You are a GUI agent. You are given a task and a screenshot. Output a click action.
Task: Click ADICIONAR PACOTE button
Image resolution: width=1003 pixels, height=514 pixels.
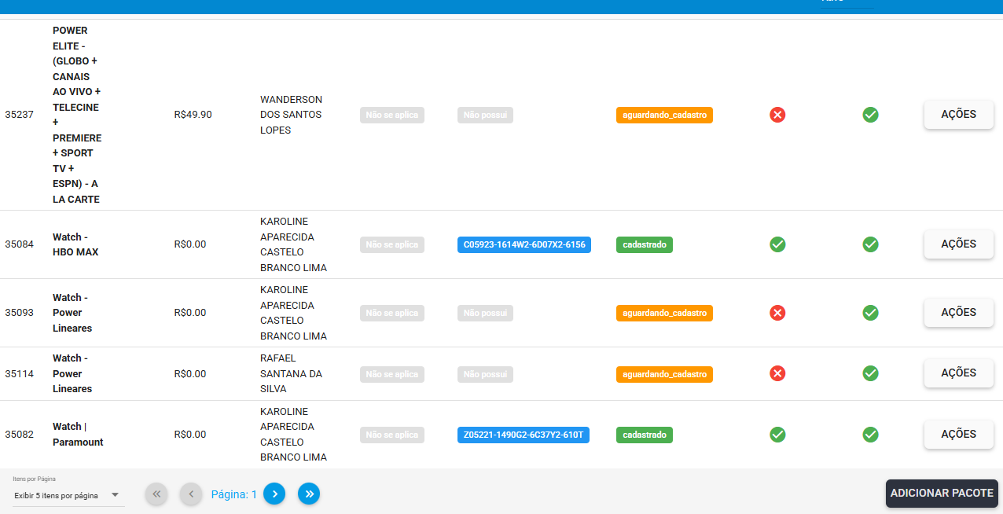(x=942, y=494)
